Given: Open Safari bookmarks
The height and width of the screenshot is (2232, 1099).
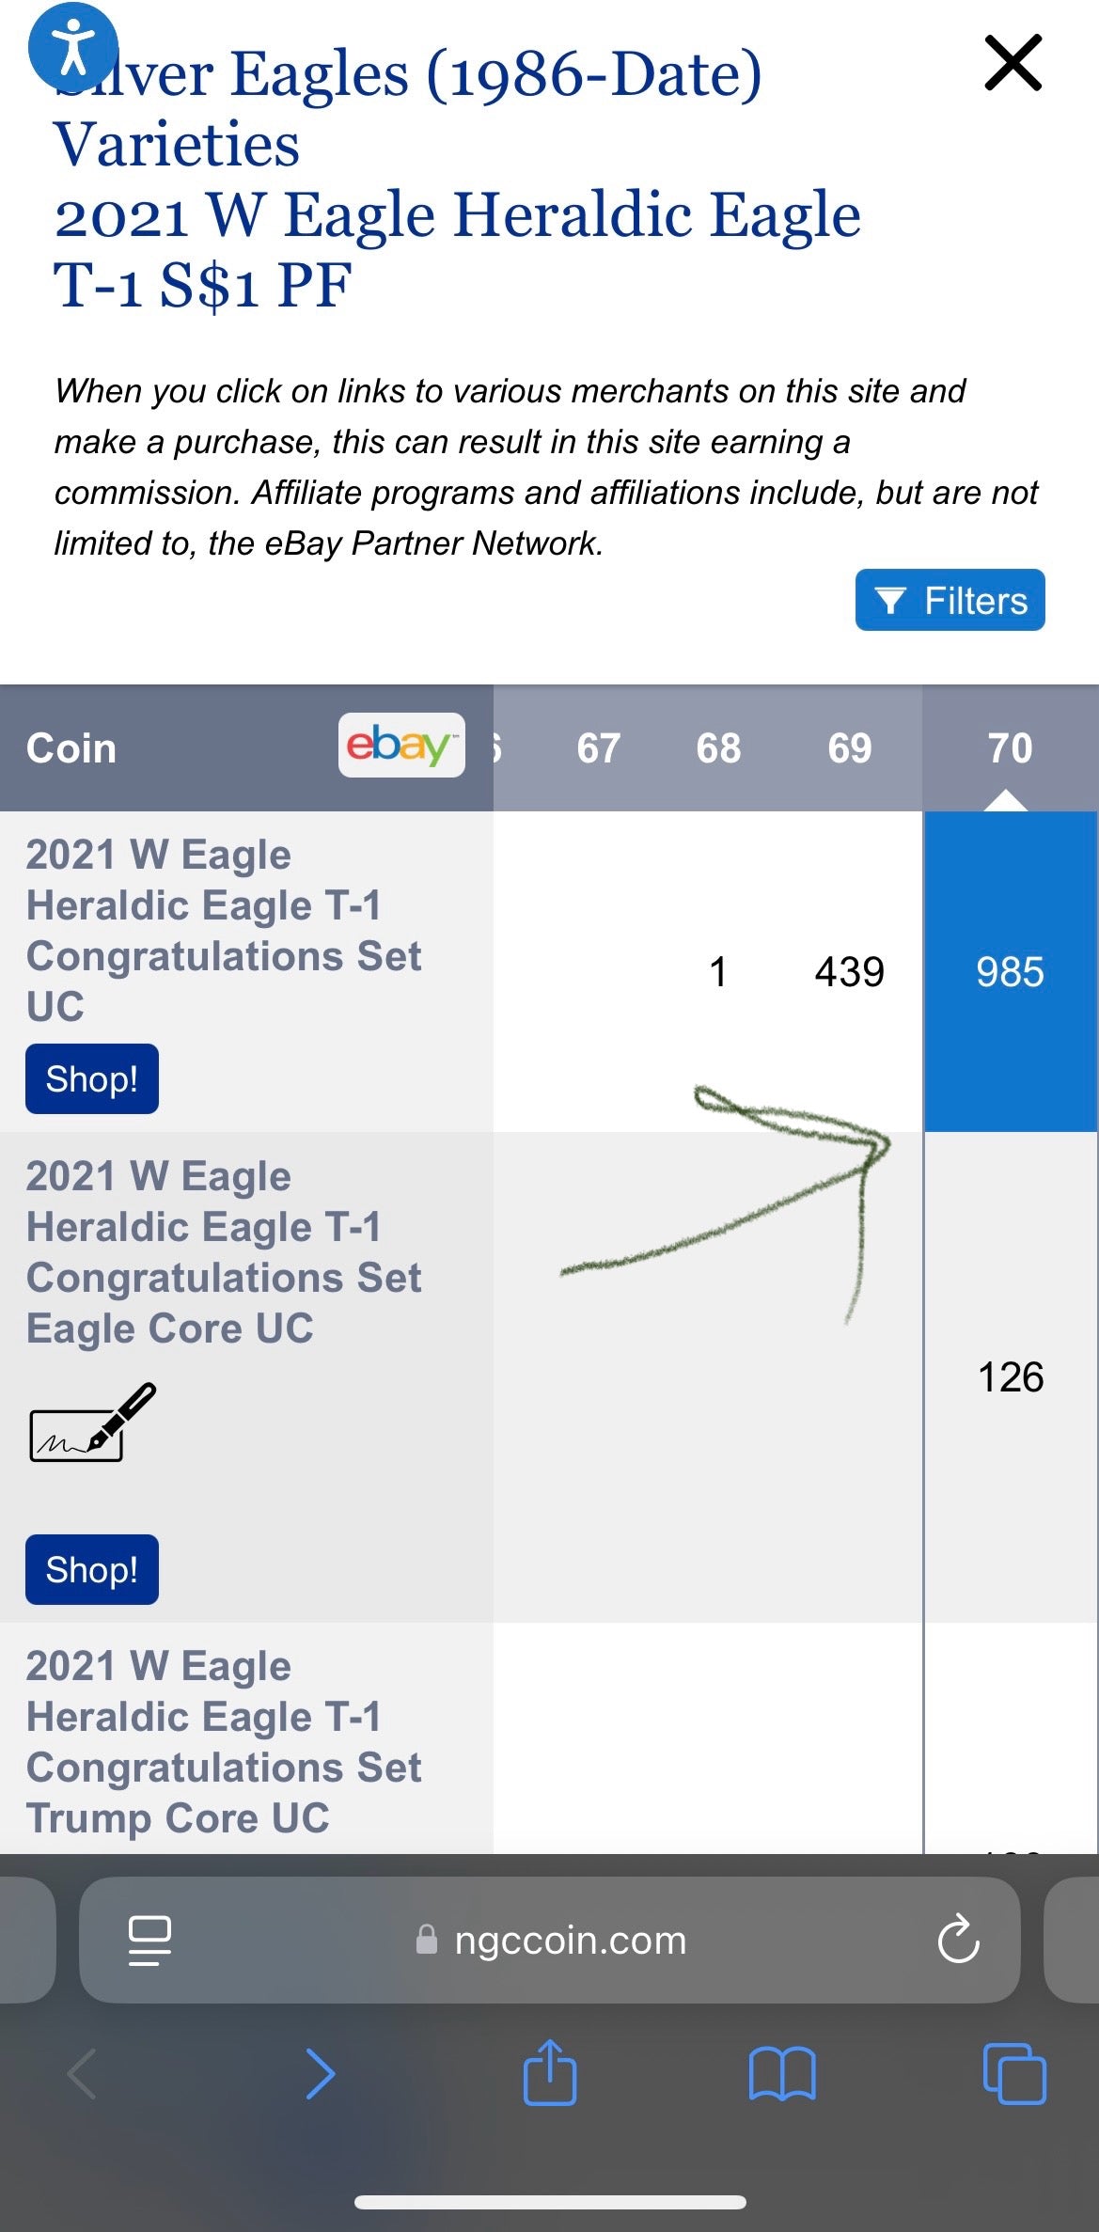Looking at the screenshot, I should pyautogui.click(x=782, y=2072).
